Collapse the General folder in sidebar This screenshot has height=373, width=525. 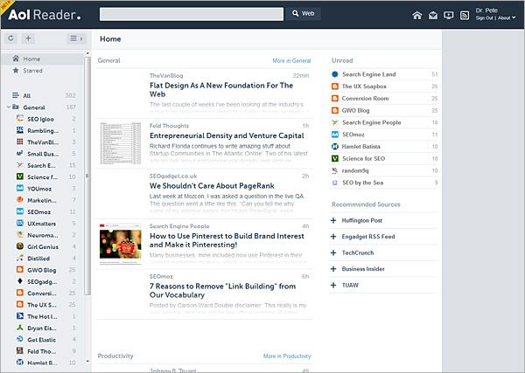(x=7, y=107)
